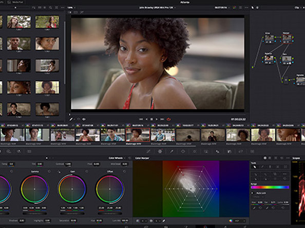
Task: Open the timecode dropdown above the viewer
Action: (222, 8)
